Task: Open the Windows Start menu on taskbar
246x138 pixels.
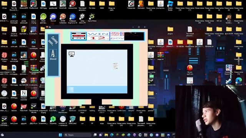Action: tap(60, 135)
